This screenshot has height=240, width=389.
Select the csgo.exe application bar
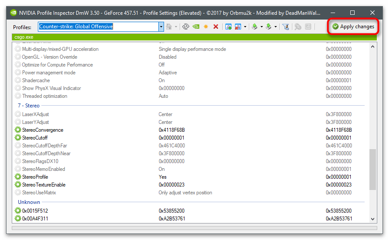click(x=194, y=37)
